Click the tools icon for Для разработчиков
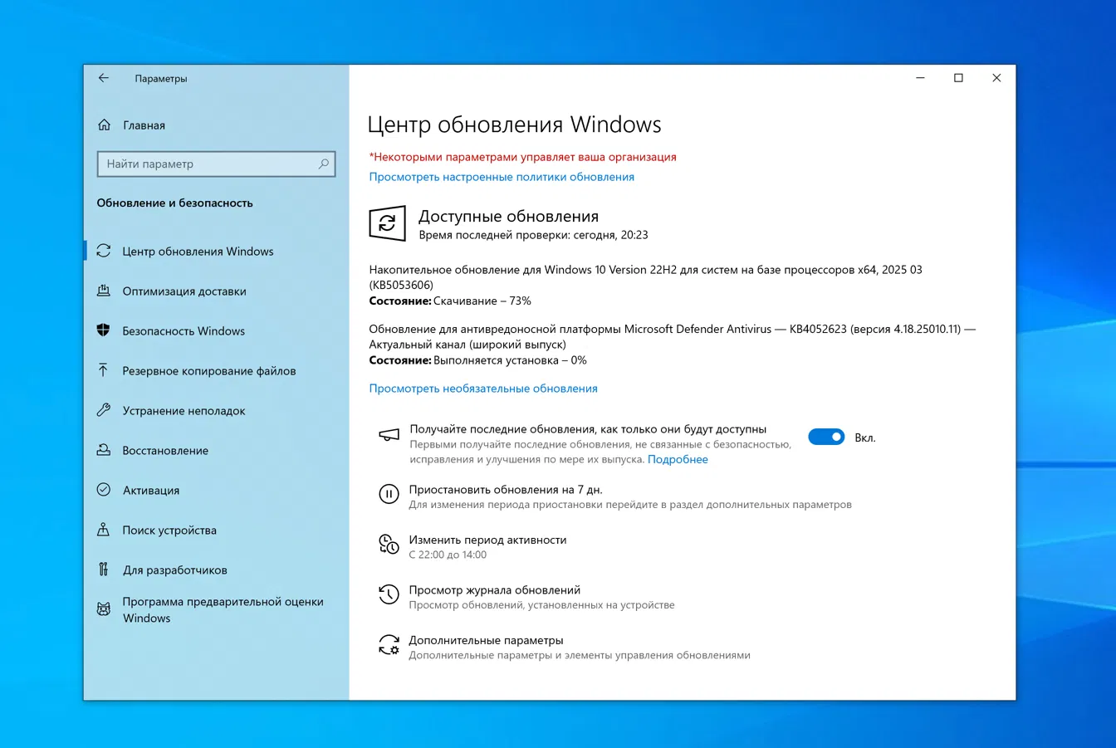1116x748 pixels. tap(104, 570)
